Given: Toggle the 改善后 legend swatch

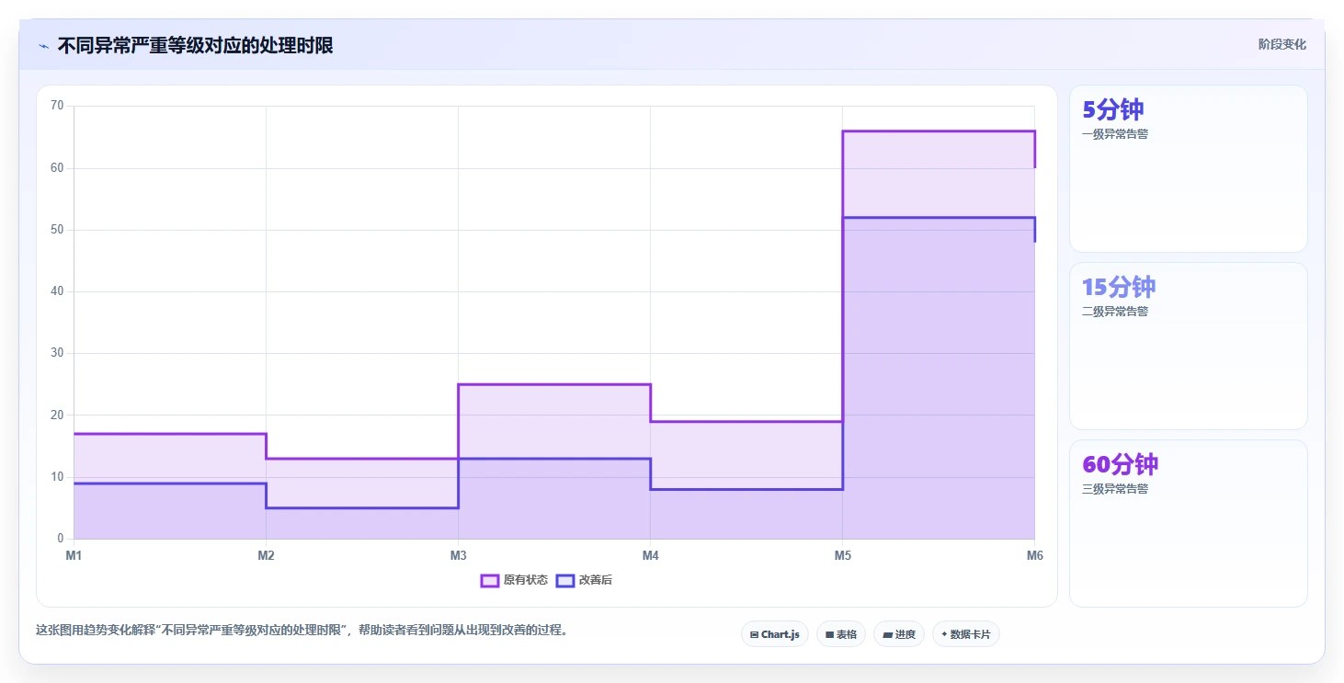Looking at the screenshot, I should click(565, 580).
